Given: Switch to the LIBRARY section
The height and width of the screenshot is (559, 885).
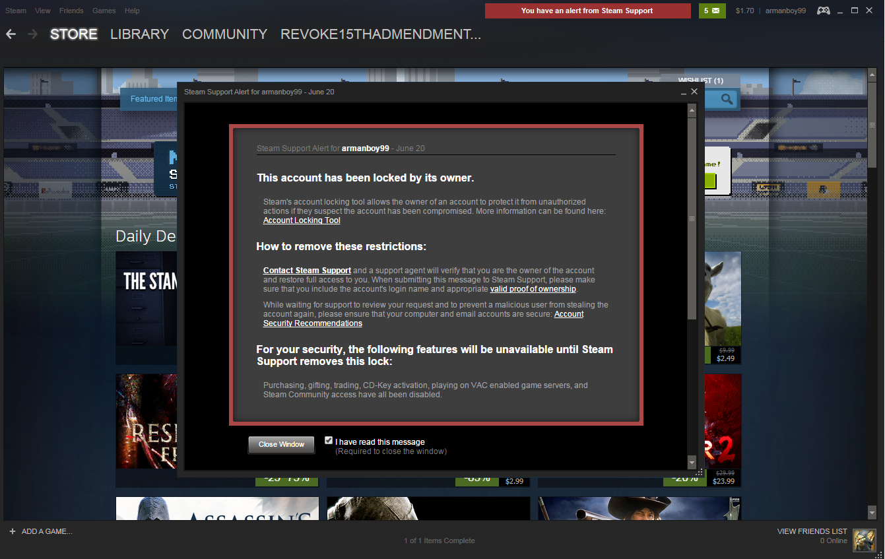Looking at the screenshot, I should point(140,34).
